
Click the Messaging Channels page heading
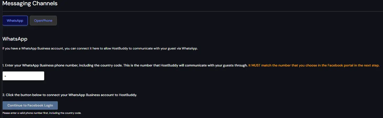pos(30,4)
